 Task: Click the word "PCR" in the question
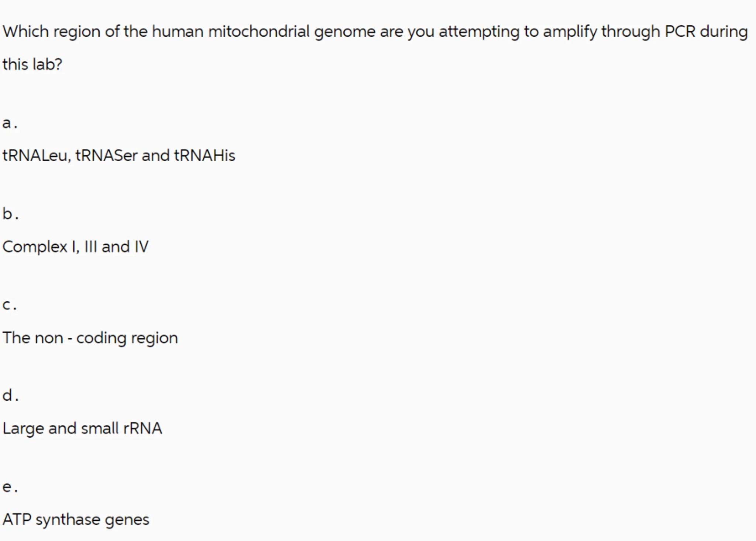pyautogui.click(x=680, y=32)
